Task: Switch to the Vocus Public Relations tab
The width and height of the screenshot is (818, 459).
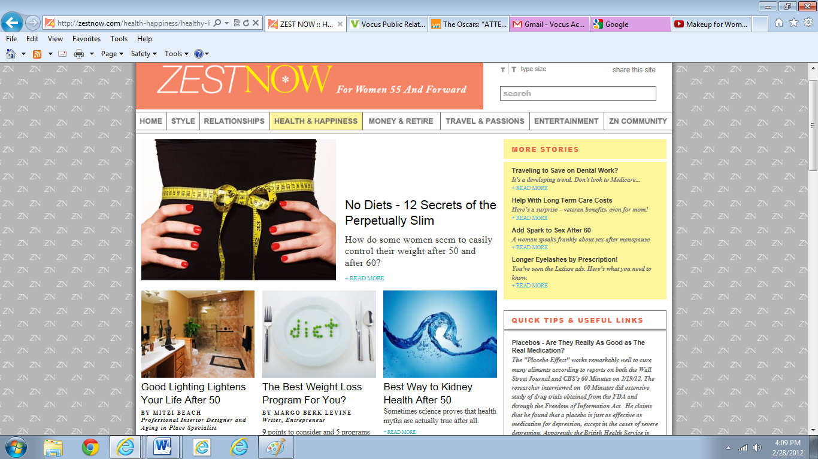Action: (387, 24)
